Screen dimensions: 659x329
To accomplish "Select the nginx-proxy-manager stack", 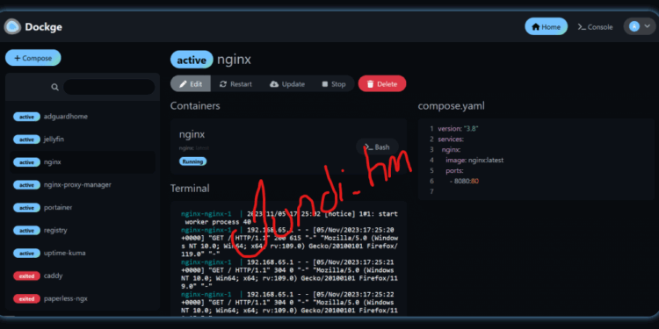I will pos(83,184).
